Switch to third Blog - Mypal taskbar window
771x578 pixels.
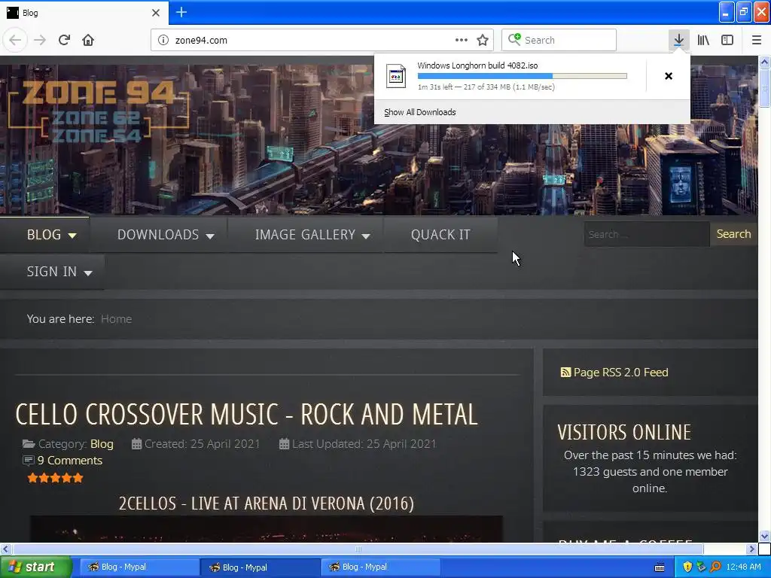click(380, 567)
